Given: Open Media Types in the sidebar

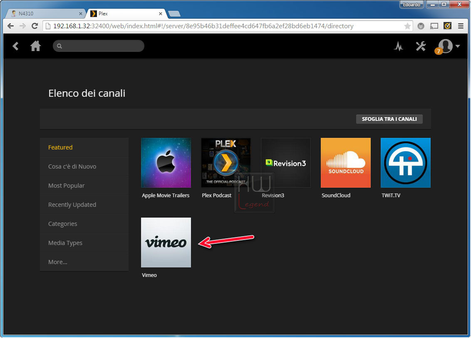Looking at the screenshot, I should pos(84,243).
